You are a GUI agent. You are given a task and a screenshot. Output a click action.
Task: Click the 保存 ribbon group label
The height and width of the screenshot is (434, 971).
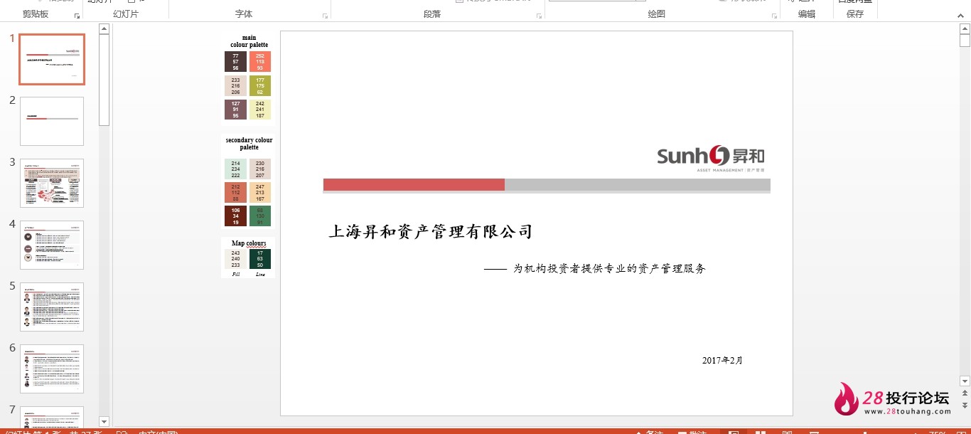pos(855,14)
